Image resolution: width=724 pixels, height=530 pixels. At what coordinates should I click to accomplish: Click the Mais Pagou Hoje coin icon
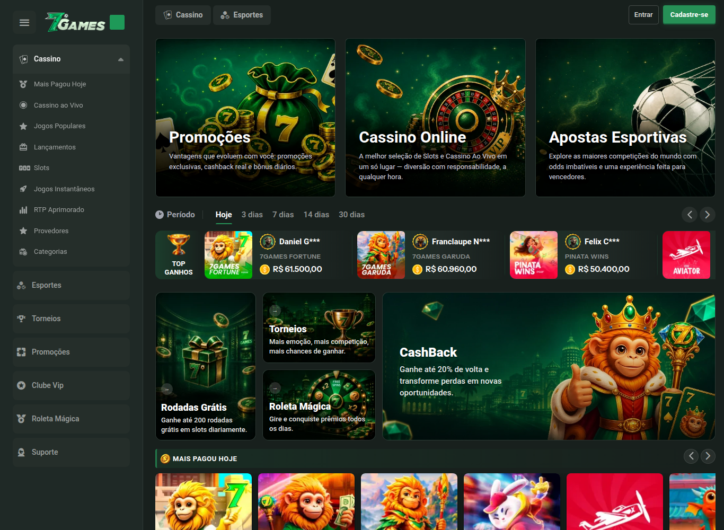(x=165, y=458)
